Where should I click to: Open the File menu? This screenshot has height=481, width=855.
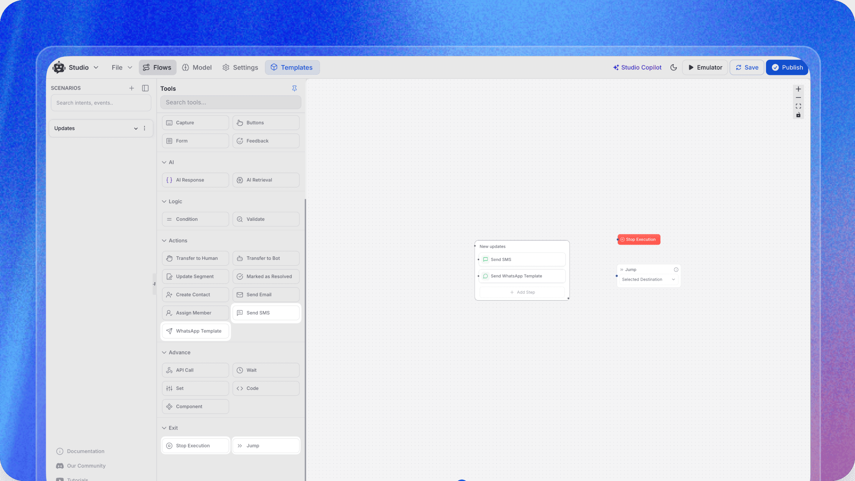coord(122,67)
